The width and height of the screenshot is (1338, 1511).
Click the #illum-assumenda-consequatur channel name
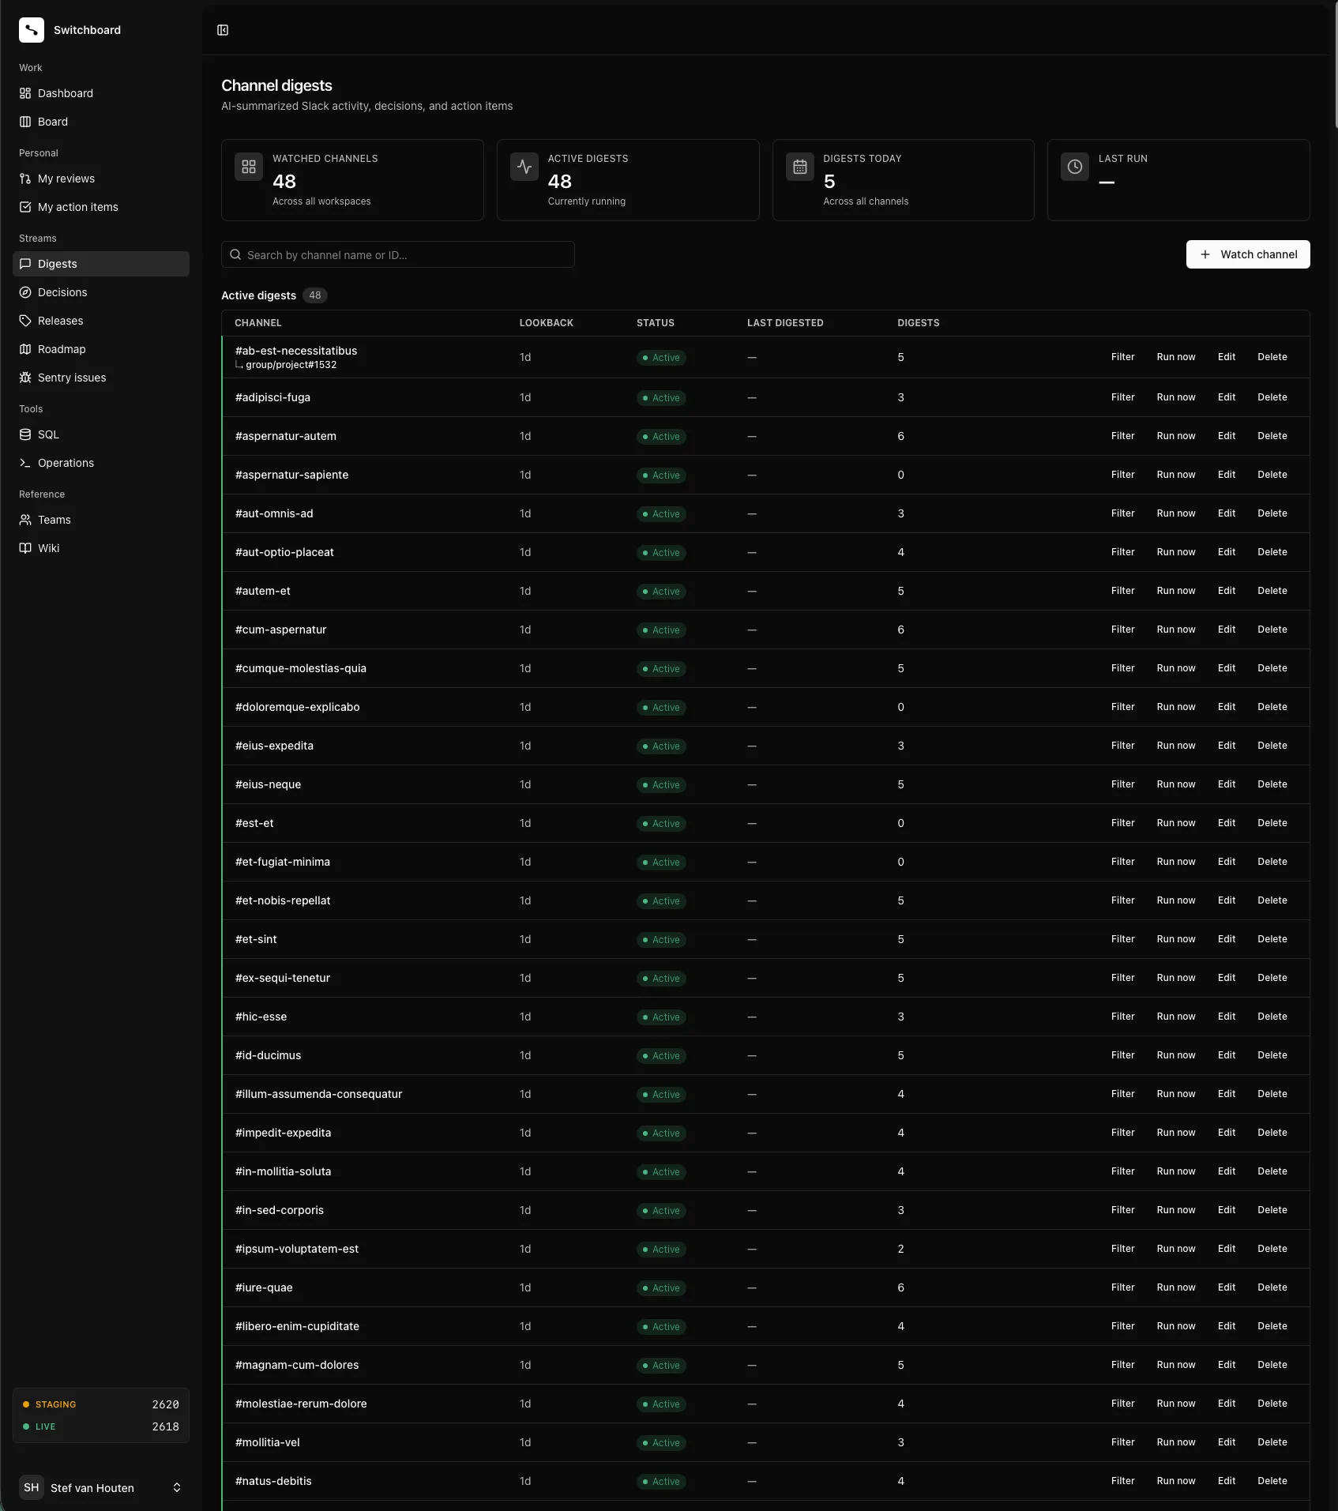319,1094
